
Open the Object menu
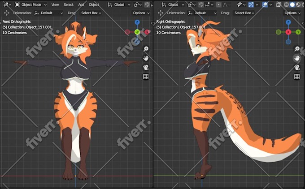click(x=94, y=4)
